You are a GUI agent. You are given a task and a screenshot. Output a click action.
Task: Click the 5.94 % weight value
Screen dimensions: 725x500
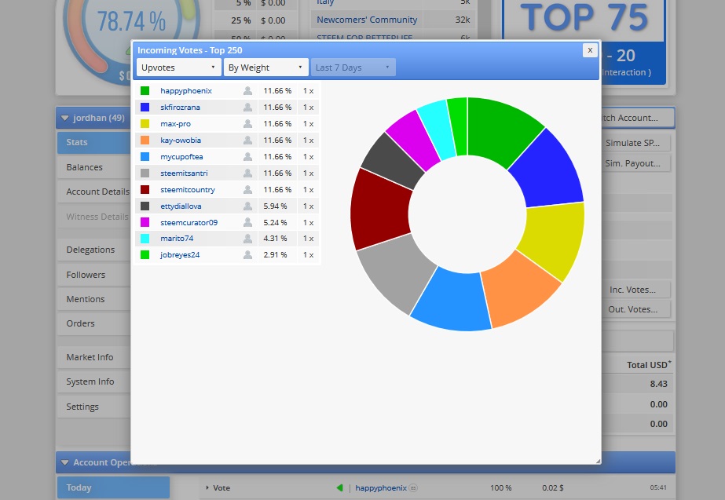pyautogui.click(x=275, y=206)
